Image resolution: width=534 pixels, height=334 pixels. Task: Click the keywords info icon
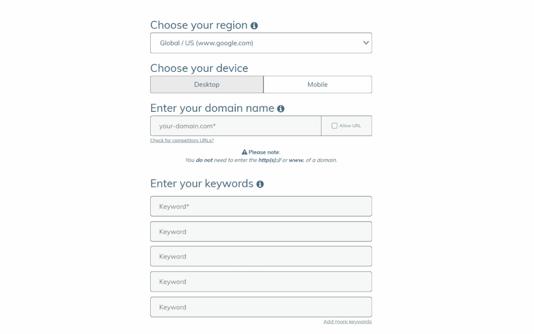point(259,184)
